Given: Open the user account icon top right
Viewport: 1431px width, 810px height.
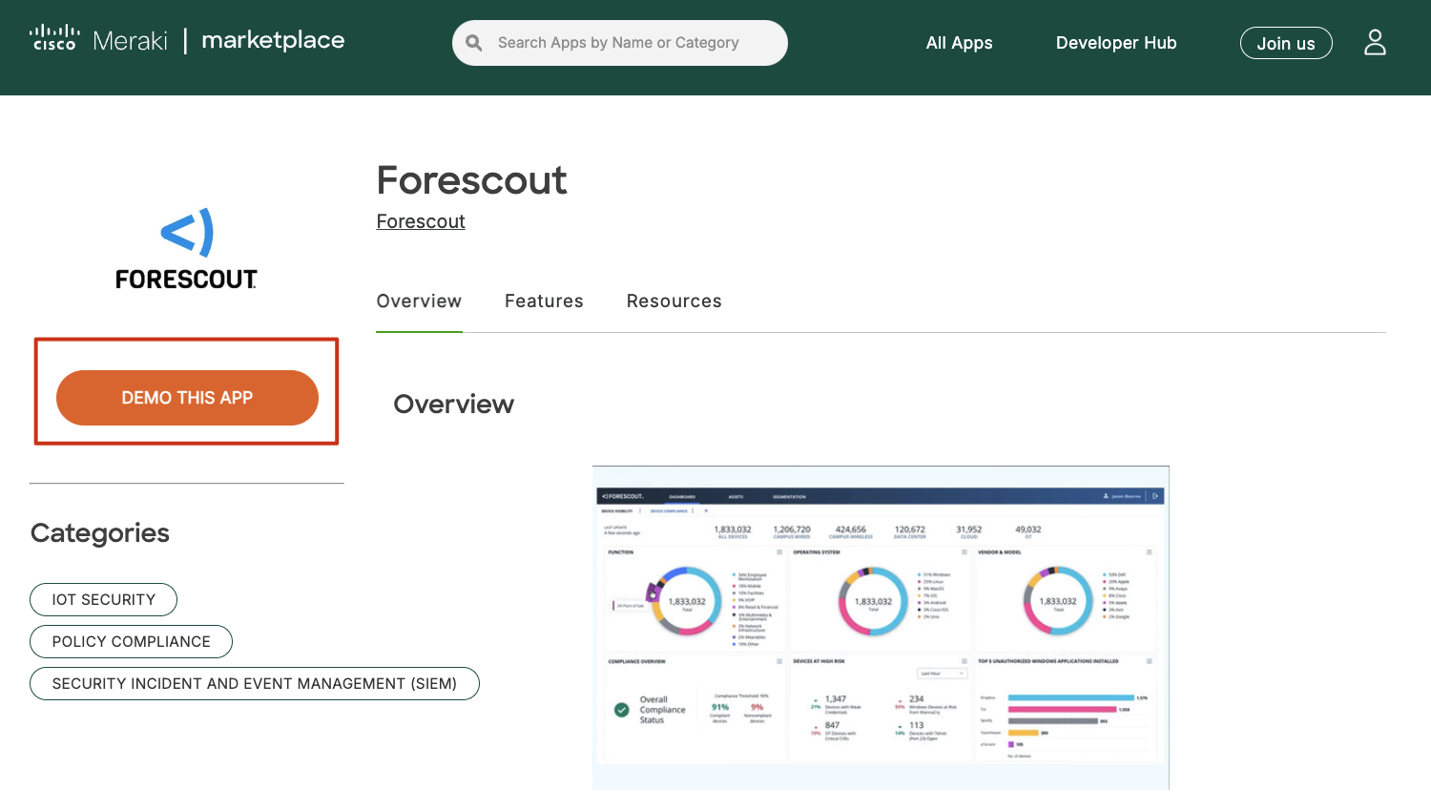Looking at the screenshot, I should (x=1375, y=42).
